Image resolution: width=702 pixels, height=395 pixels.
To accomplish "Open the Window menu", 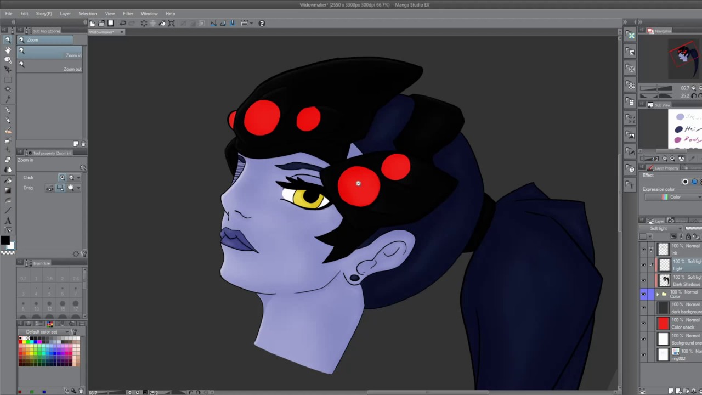I will point(149,13).
